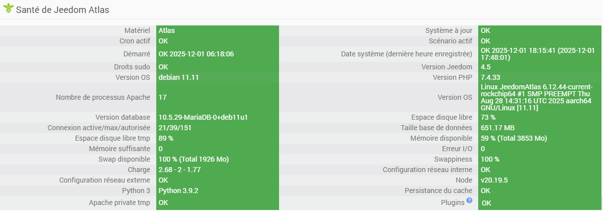Click the blue help icon next to Plugins

click(x=469, y=201)
